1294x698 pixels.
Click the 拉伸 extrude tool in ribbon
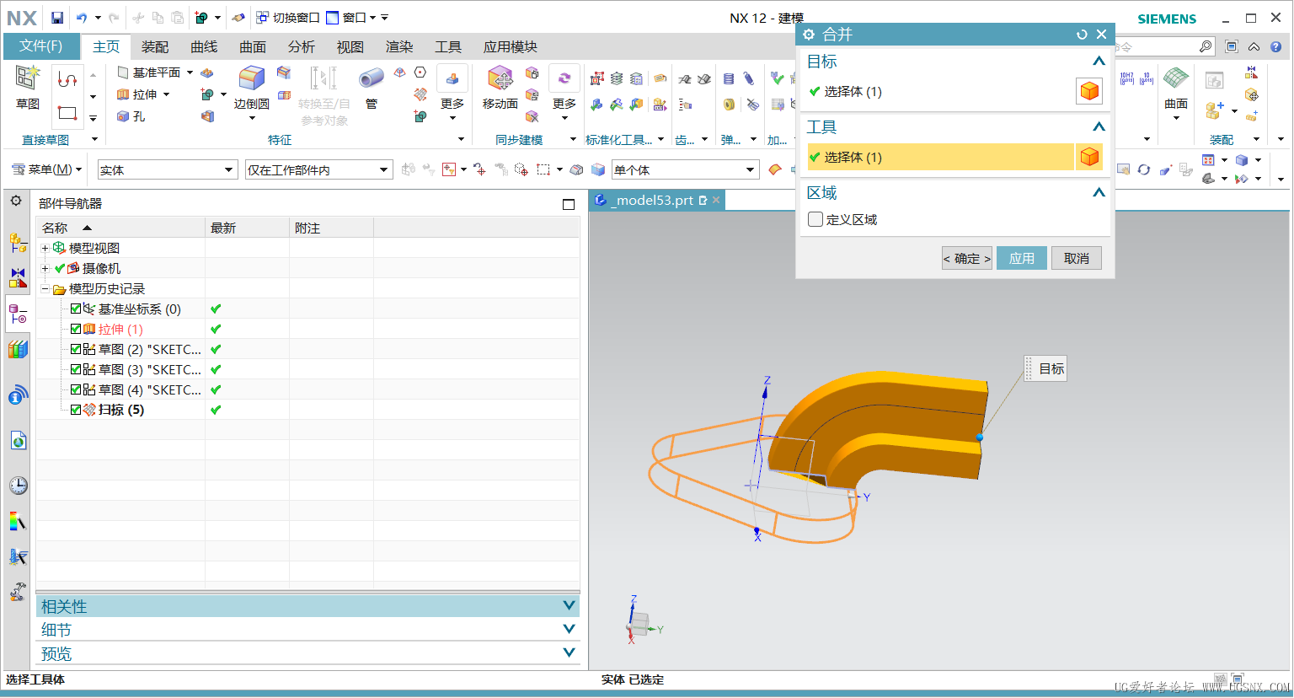point(143,94)
